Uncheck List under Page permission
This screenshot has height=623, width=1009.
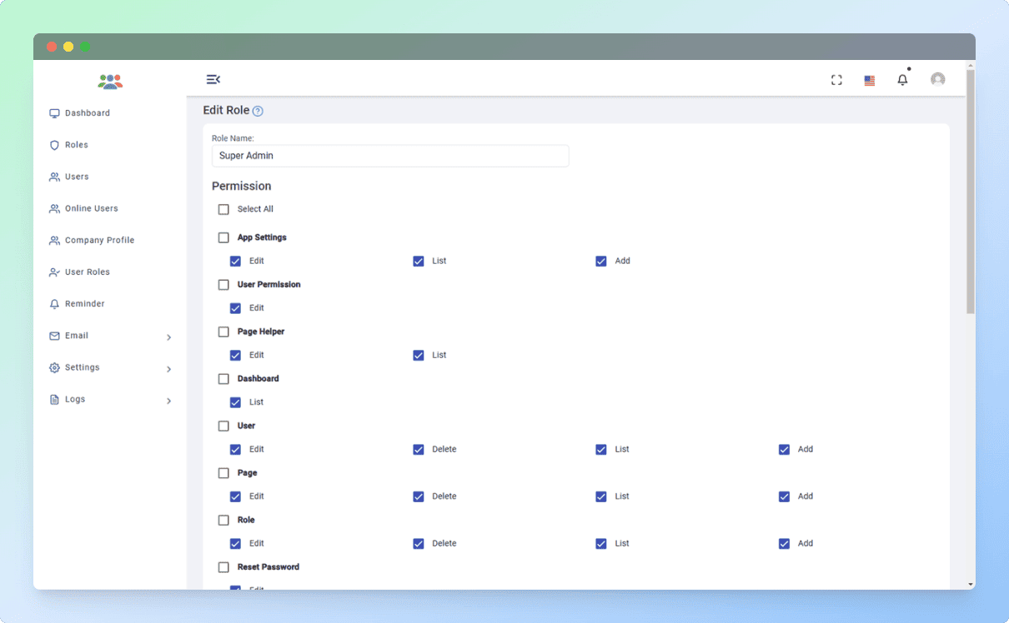pyautogui.click(x=601, y=496)
